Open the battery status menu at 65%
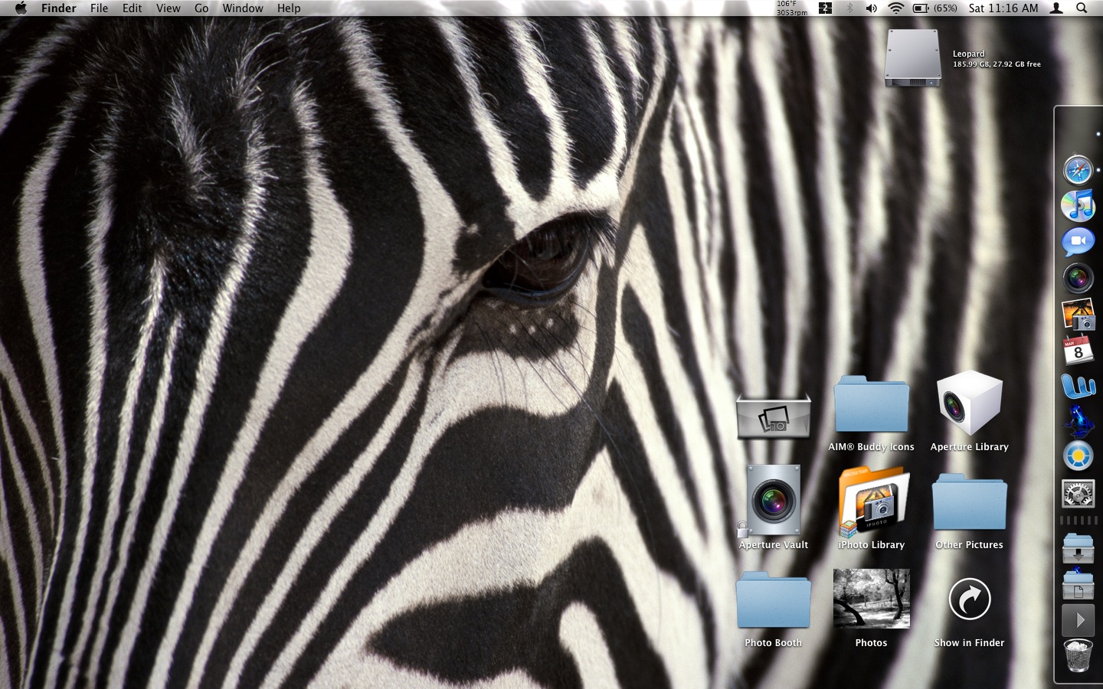 click(x=934, y=8)
